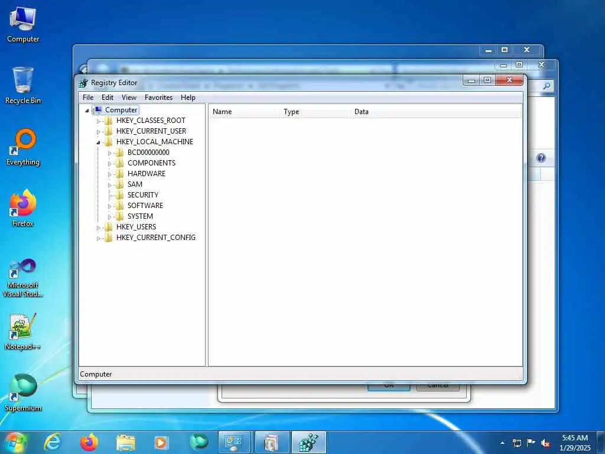
Task: Open the Help menu in Registry Editor
Action: [x=188, y=98]
